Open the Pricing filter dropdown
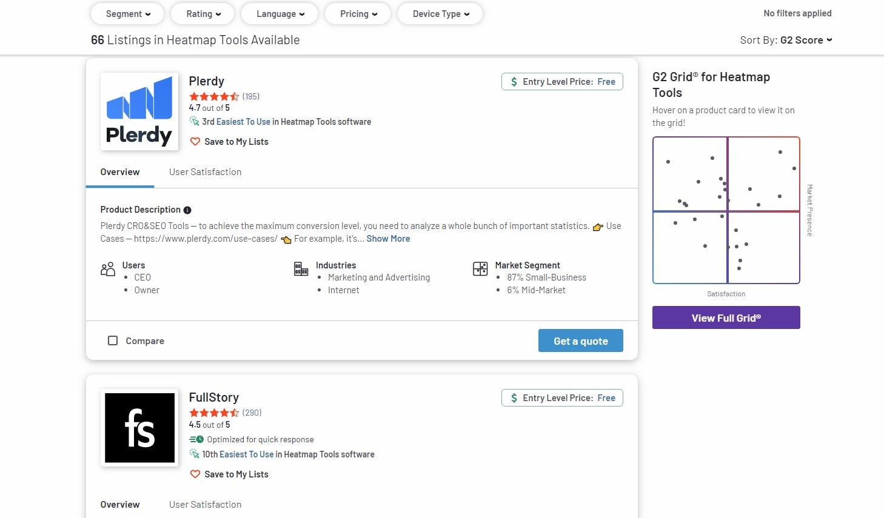 [358, 14]
